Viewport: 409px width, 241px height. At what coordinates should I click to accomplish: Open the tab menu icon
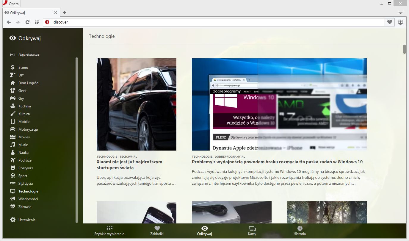(400, 12)
